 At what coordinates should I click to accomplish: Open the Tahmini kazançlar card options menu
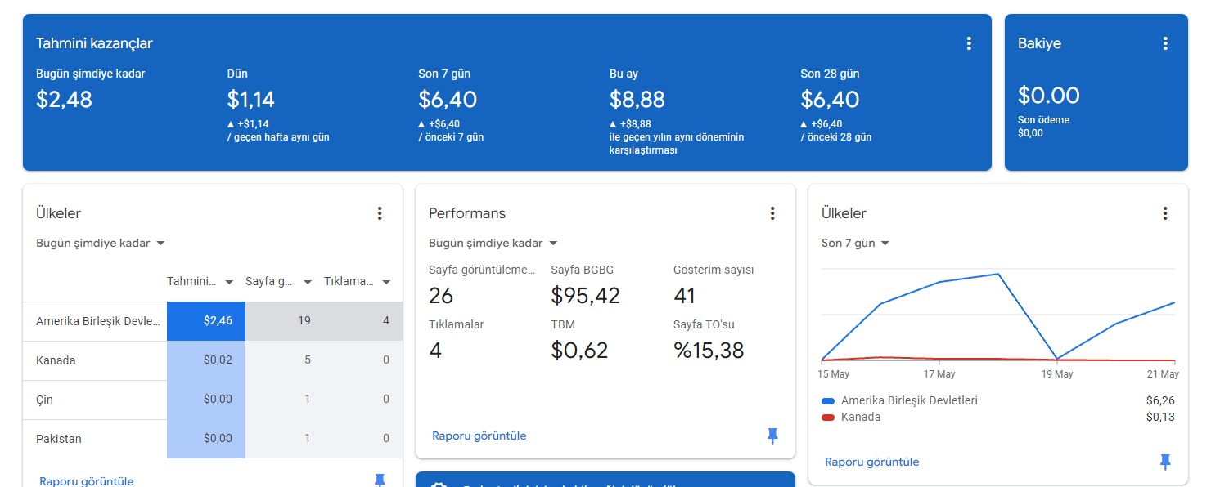coord(969,43)
